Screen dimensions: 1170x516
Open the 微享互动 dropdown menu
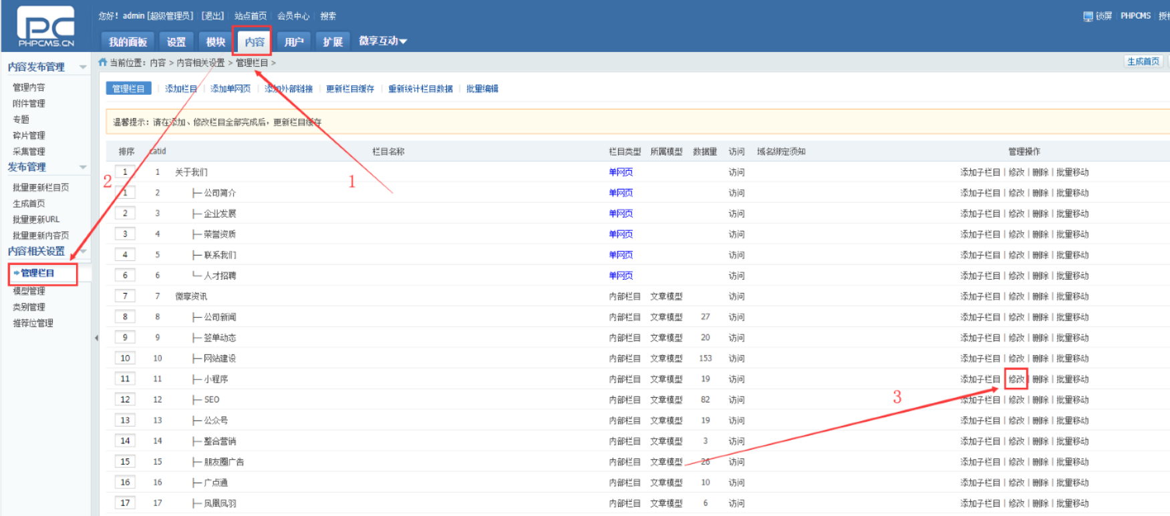383,41
